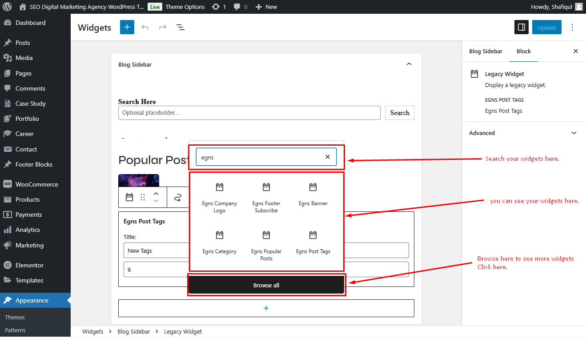Click the Browse all button
This screenshot has width=586, height=338.
[x=266, y=285]
